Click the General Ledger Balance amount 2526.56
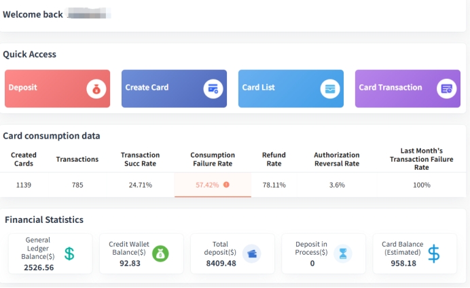470x288 pixels. 38,268
